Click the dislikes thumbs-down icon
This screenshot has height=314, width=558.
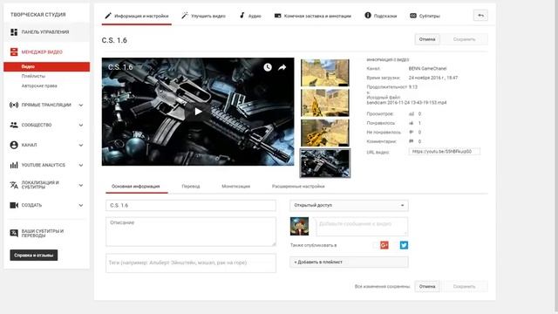(412, 132)
